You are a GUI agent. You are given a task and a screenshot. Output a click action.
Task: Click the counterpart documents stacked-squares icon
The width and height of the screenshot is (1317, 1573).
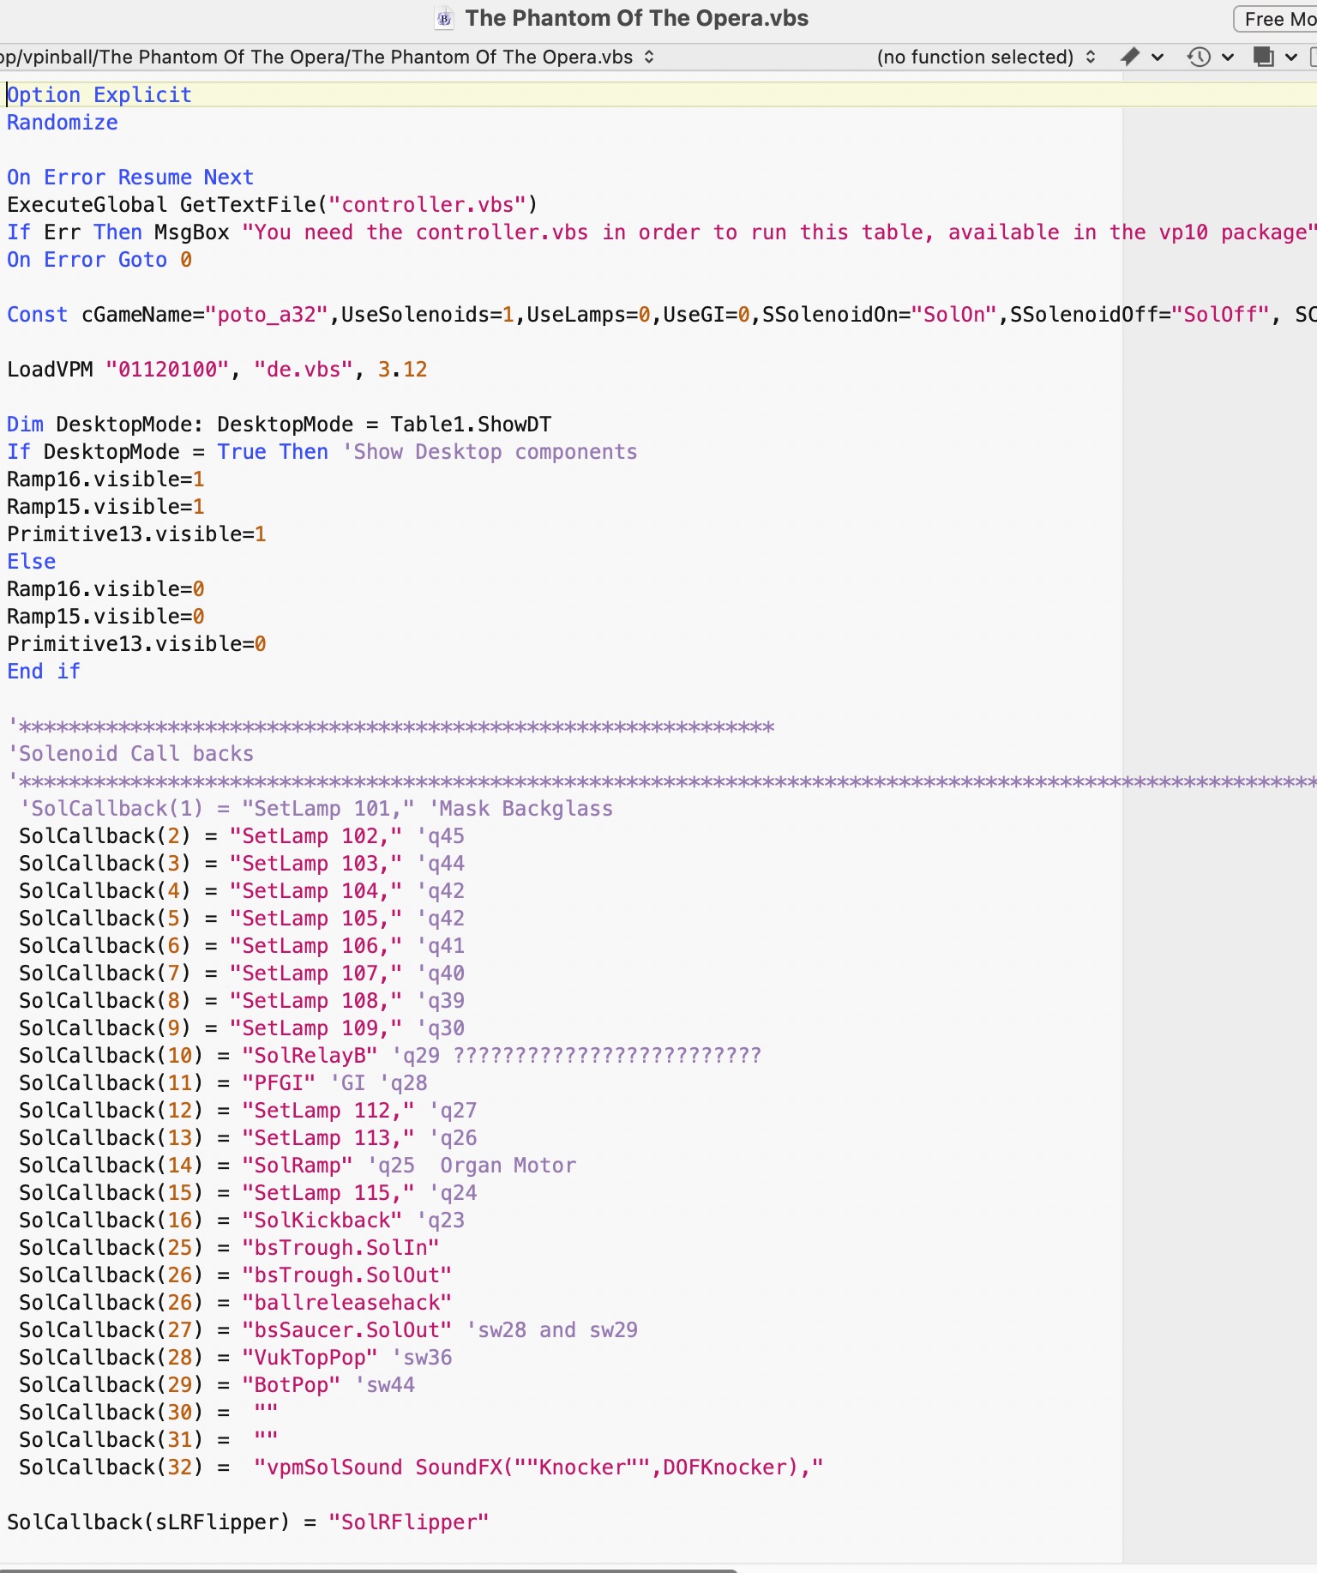tap(1263, 57)
